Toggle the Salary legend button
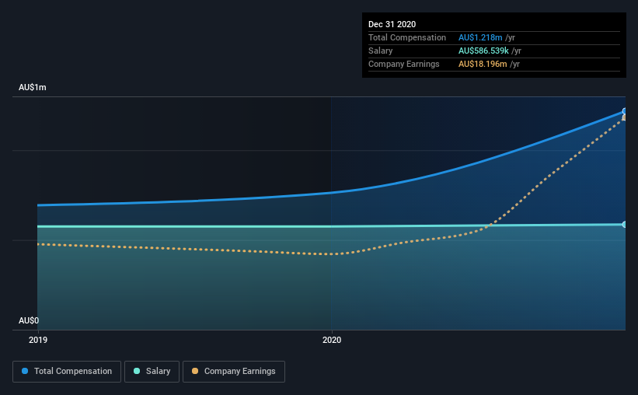 (152, 372)
